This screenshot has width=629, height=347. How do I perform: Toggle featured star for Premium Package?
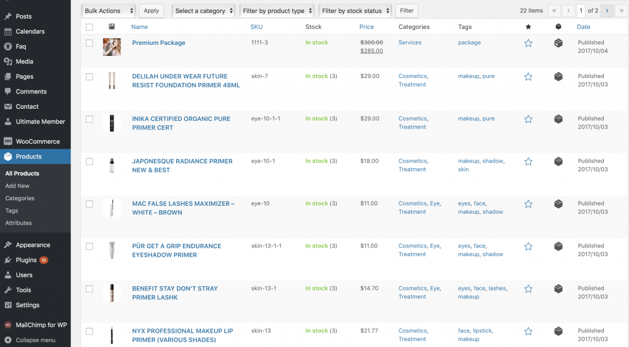(528, 43)
